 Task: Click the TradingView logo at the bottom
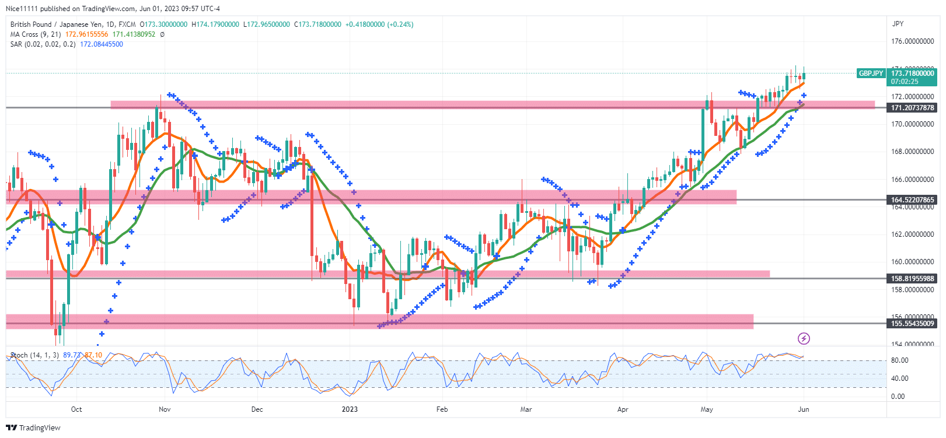33,428
